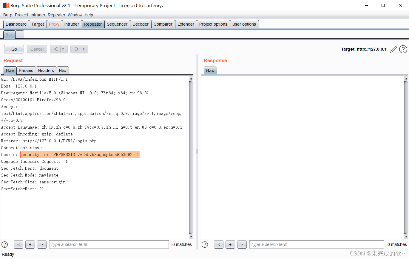Click the Cancel button
This screenshot has height=259, width=409.
coord(37,49)
